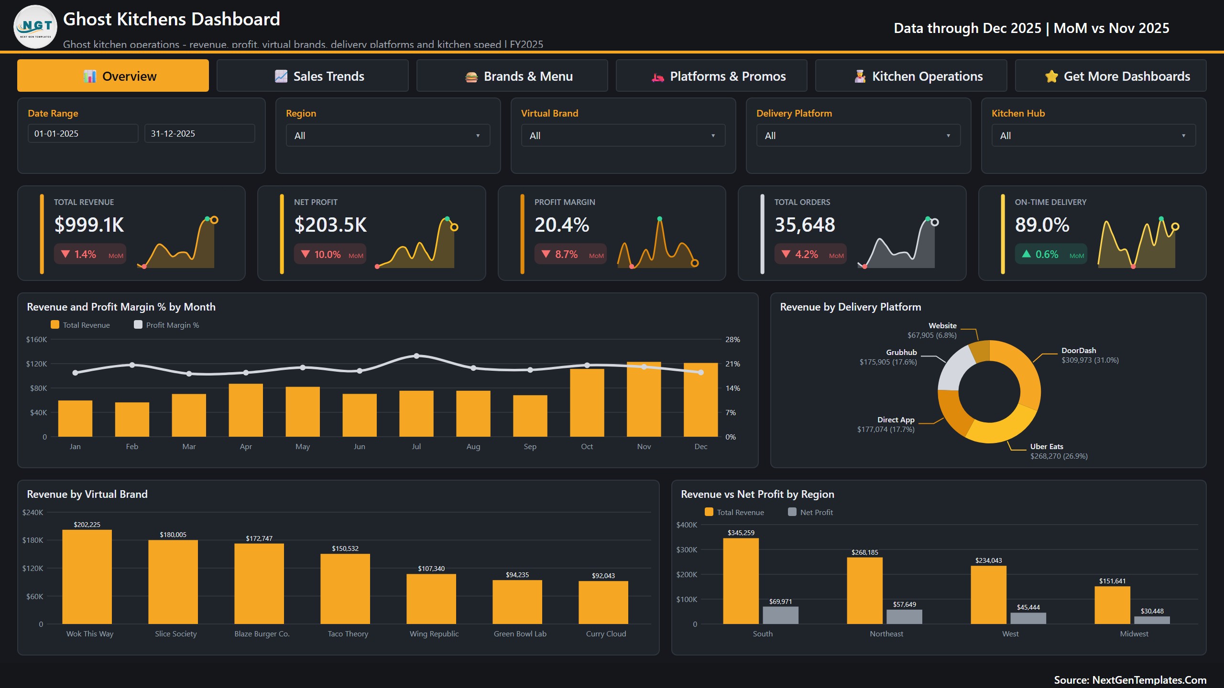Open Kitchen Operations tab
Image resolution: width=1224 pixels, height=688 pixels.
[911, 75]
